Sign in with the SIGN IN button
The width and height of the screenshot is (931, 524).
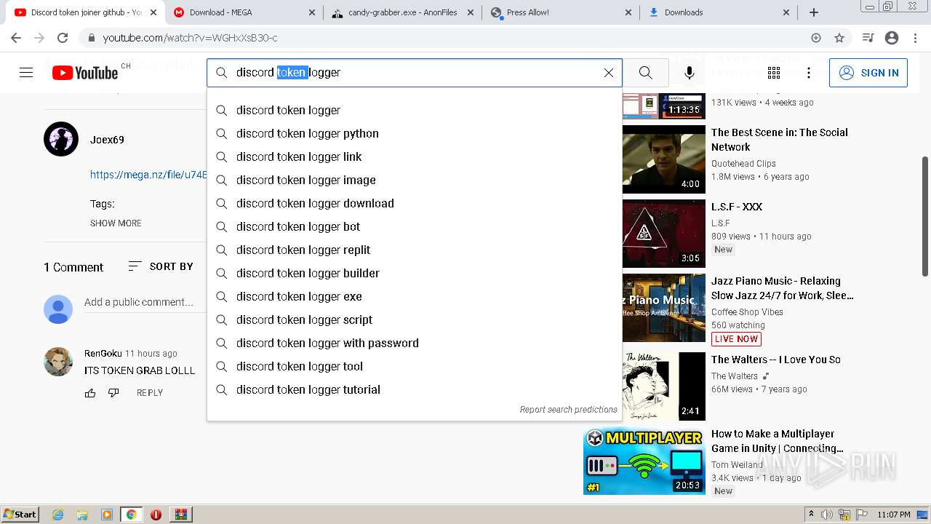click(x=868, y=73)
